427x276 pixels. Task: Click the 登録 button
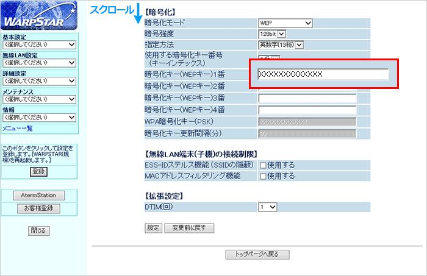pos(38,171)
